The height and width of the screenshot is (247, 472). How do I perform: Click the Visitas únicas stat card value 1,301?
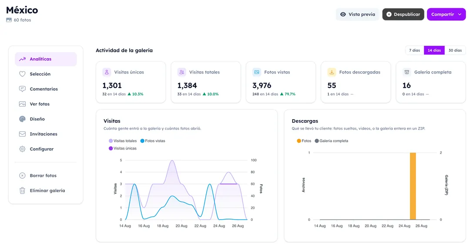112,86
